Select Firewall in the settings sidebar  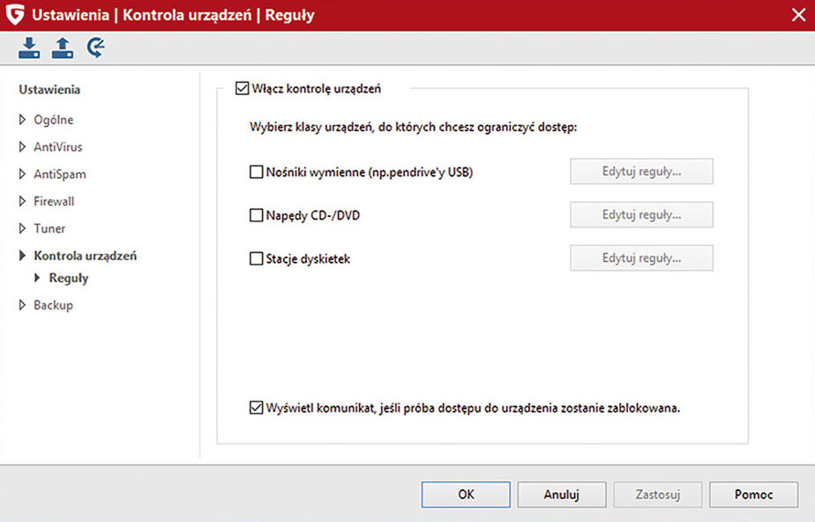tap(54, 201)
